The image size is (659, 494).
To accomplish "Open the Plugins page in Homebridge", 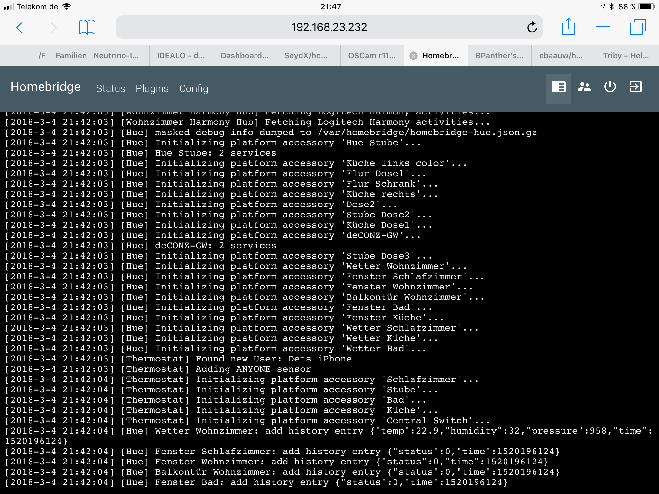I will click(152, 88).
